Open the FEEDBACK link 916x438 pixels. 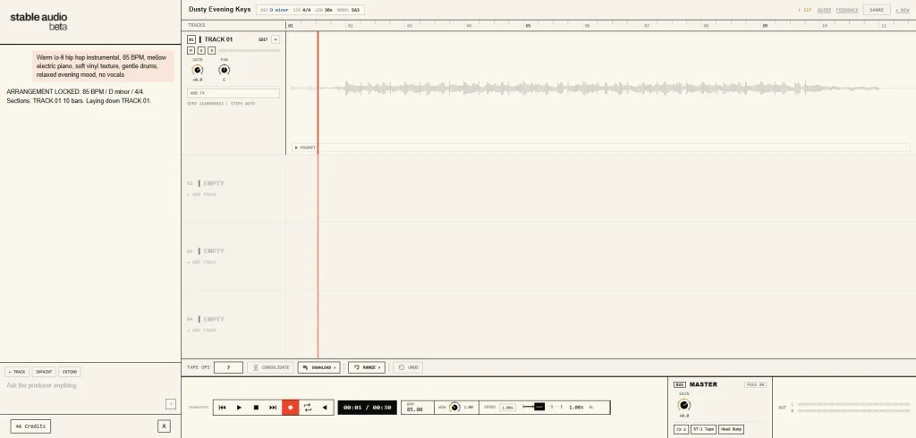coord(847,10)
